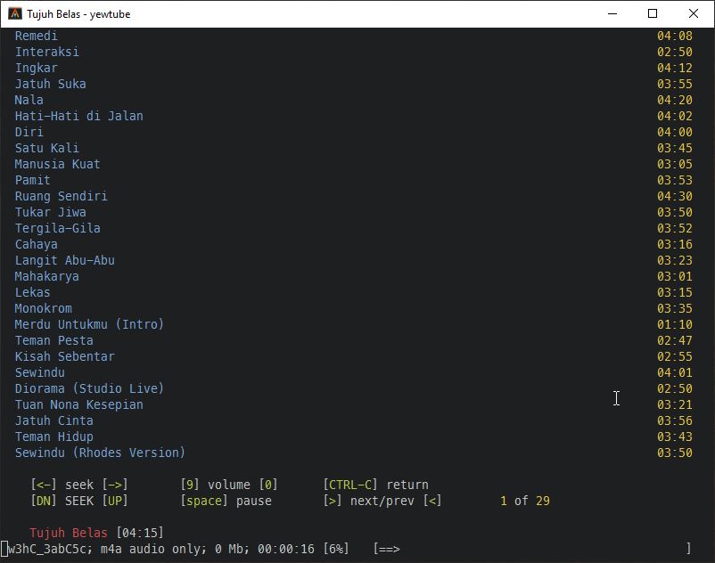
Task: Click the Diorama (Studio Live) entry
Action: pyautogui.click(x=89, y=388)
